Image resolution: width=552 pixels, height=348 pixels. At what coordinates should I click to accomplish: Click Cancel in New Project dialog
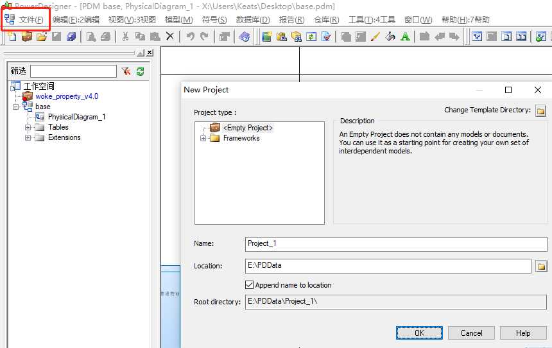(x=471, y=333)
